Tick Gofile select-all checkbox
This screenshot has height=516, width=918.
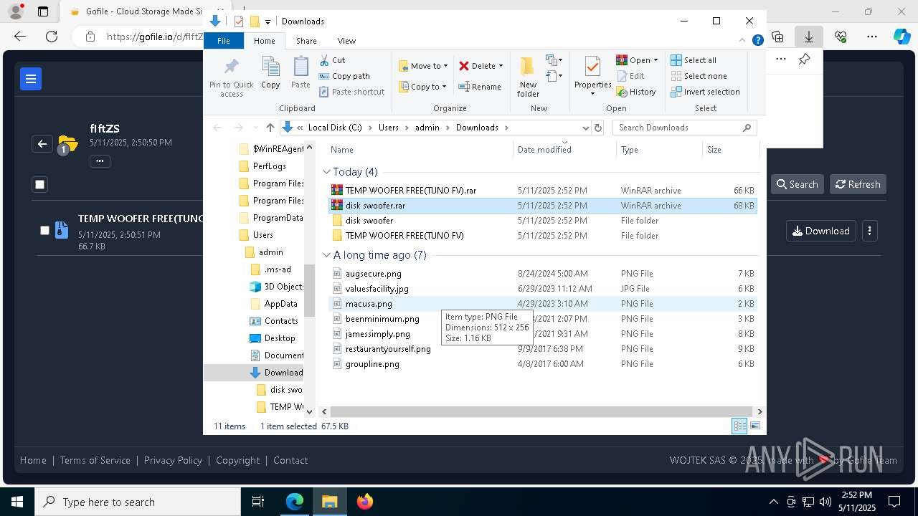[x=40, y=184]
